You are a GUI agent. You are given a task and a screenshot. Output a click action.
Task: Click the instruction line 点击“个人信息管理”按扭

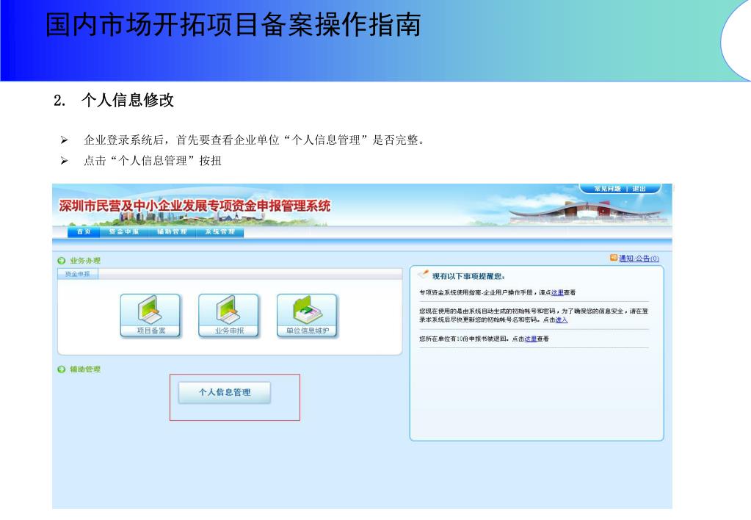[153, 161]
